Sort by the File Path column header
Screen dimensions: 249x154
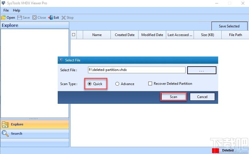(x=235, y=35)
